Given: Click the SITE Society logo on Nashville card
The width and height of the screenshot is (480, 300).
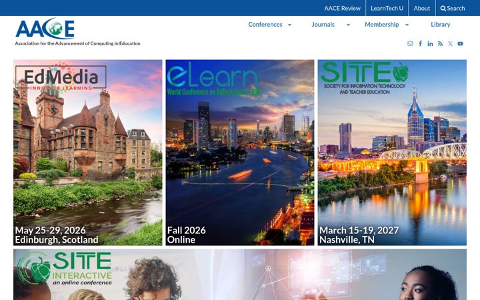Looking at the screenshot, I should [364, 78].
